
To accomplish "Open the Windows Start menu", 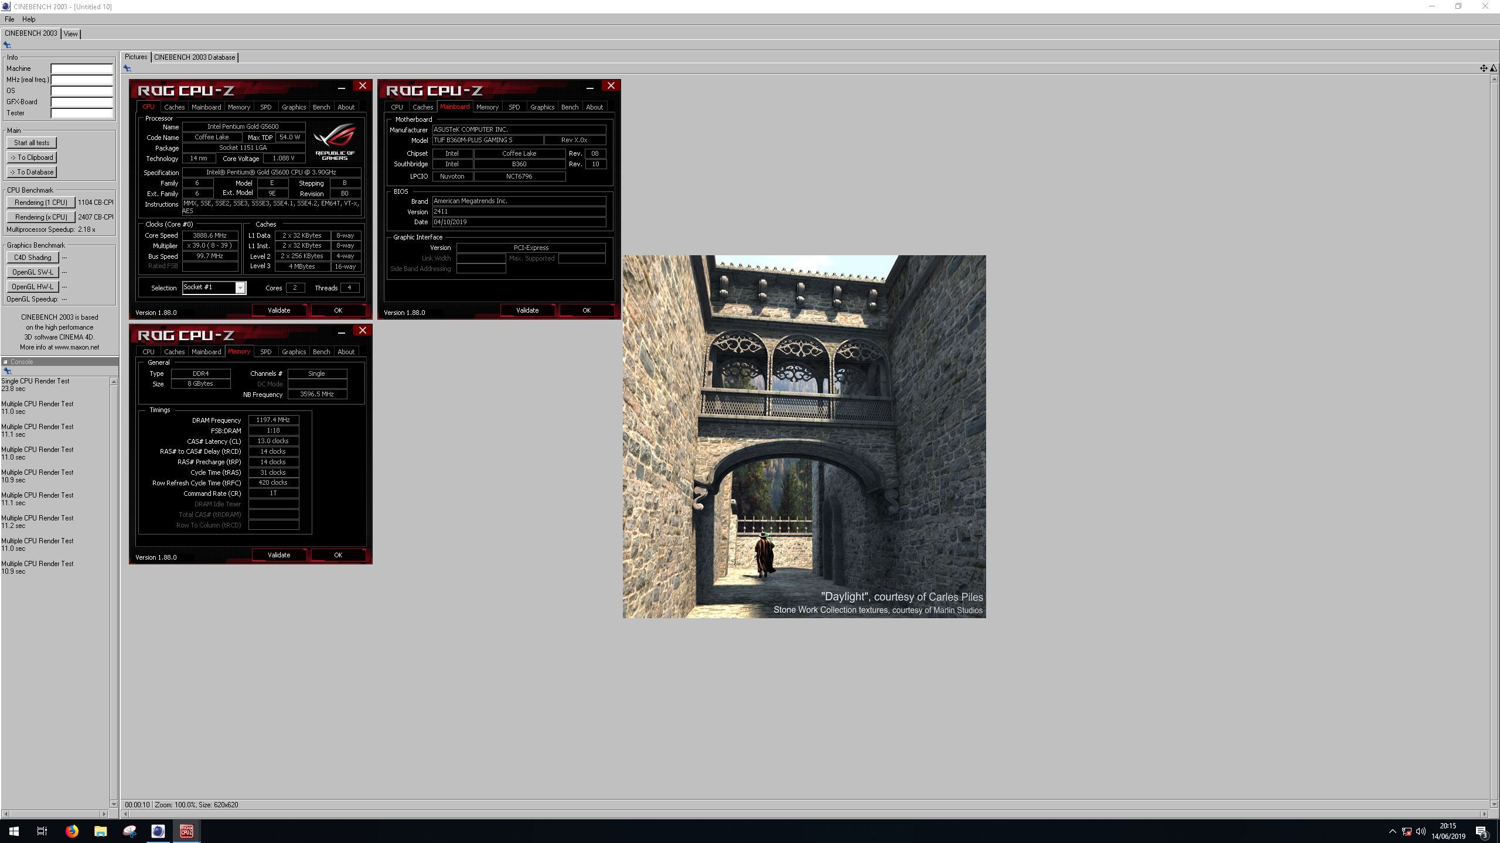I will coord(14,831).
